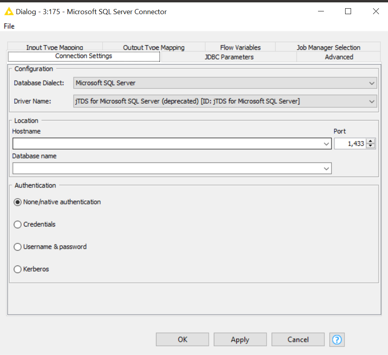Image resolution: width=388 pixels, height=355 pixels.
Task: Open the File menu
Action: [9, 26]
